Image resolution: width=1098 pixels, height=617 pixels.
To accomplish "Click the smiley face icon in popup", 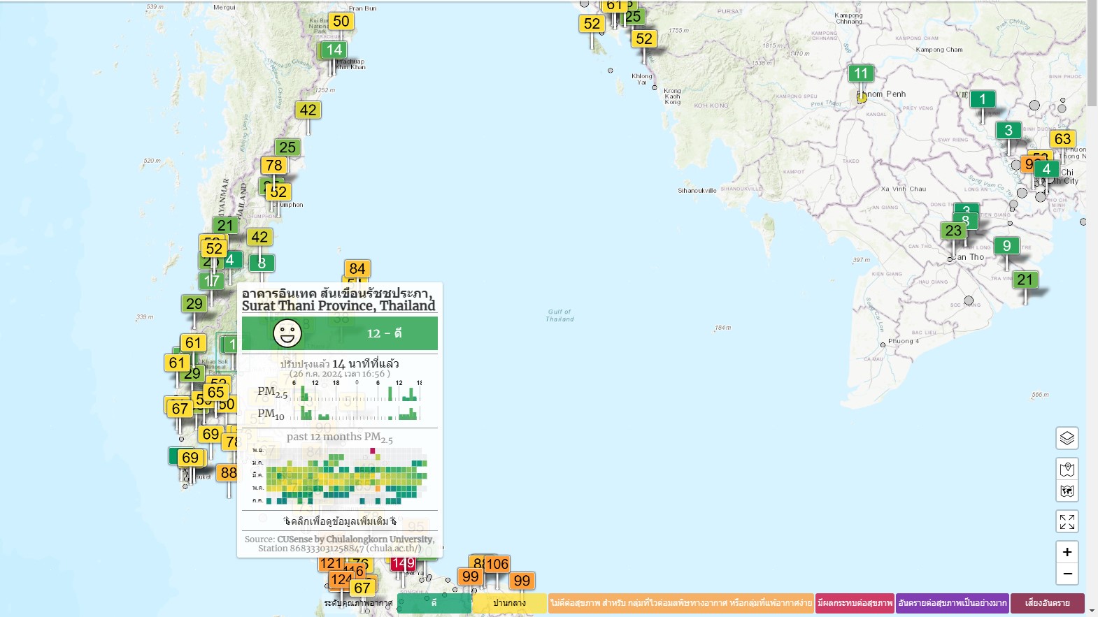I will point(287,333).
